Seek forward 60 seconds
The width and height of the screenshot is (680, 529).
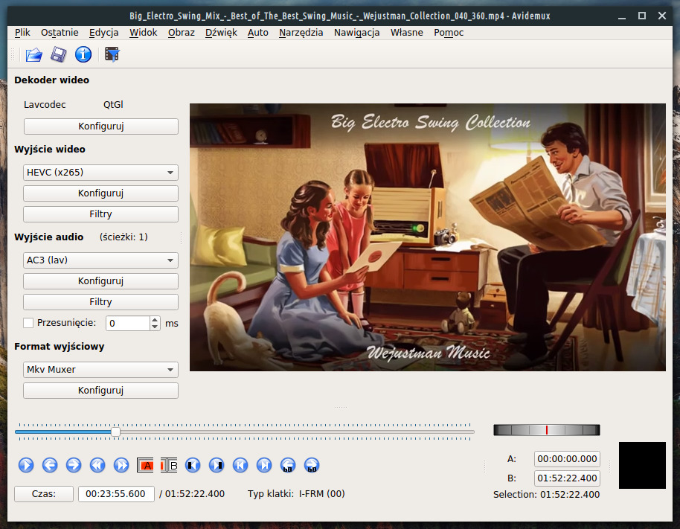[312, 465]
